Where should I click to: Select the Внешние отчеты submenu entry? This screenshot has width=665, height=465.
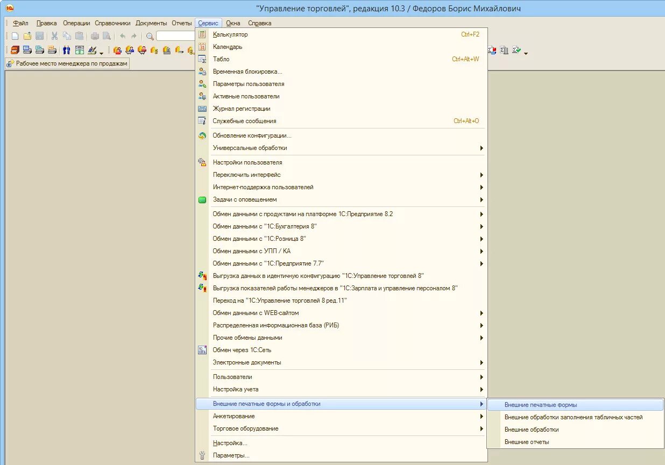pos(575,442)
